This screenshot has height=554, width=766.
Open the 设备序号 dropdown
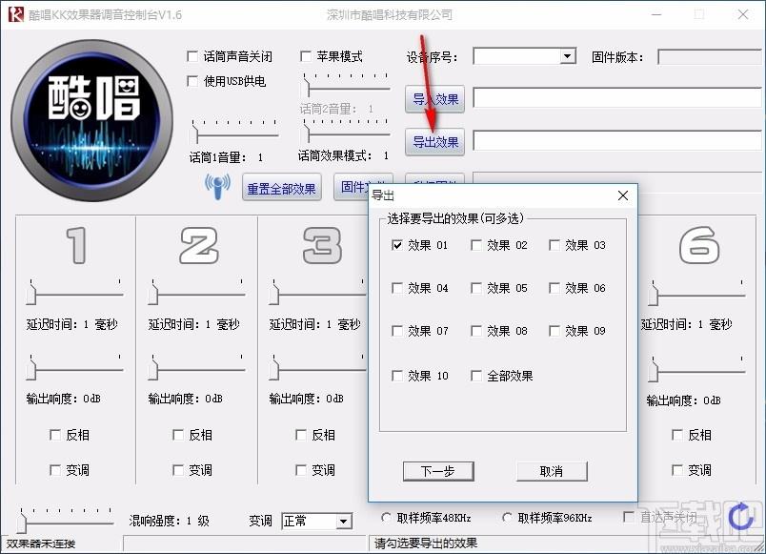coord(567,56)
